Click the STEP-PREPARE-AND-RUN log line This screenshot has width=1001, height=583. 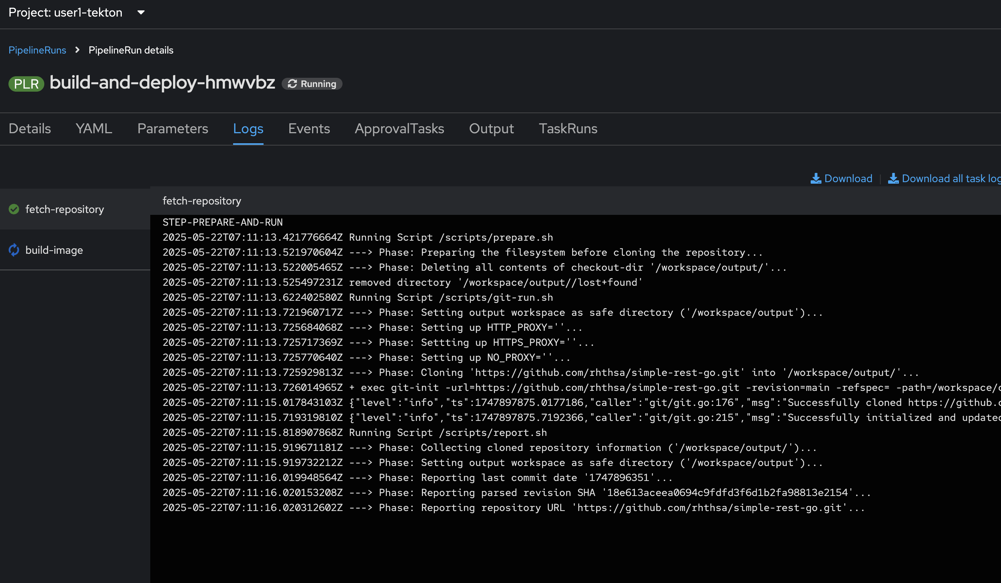pos(222,222)
